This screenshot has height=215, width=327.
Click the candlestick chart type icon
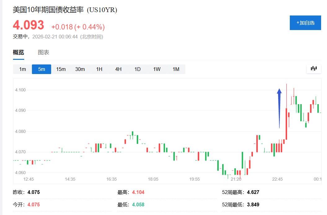coord(314,69)
